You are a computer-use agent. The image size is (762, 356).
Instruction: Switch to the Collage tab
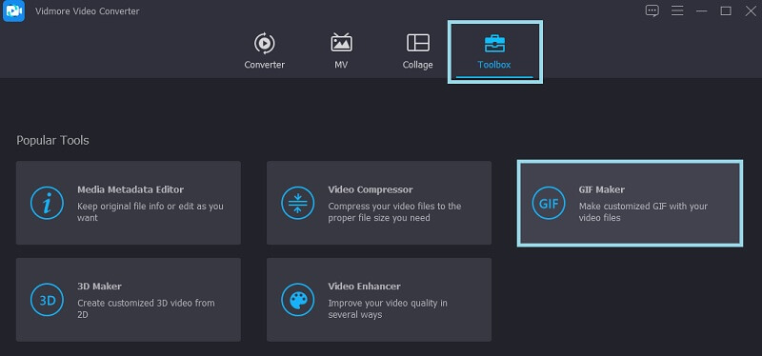pyautogui.click(x=417, y=50)
